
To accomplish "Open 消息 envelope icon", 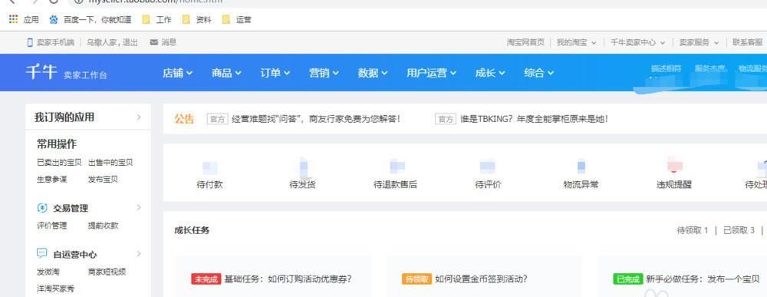I will pos(154,42).
